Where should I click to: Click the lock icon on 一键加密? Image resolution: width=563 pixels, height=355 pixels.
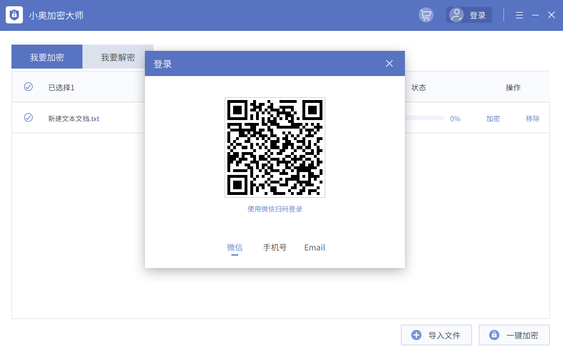pyautogui.click(x=494, y=336)
